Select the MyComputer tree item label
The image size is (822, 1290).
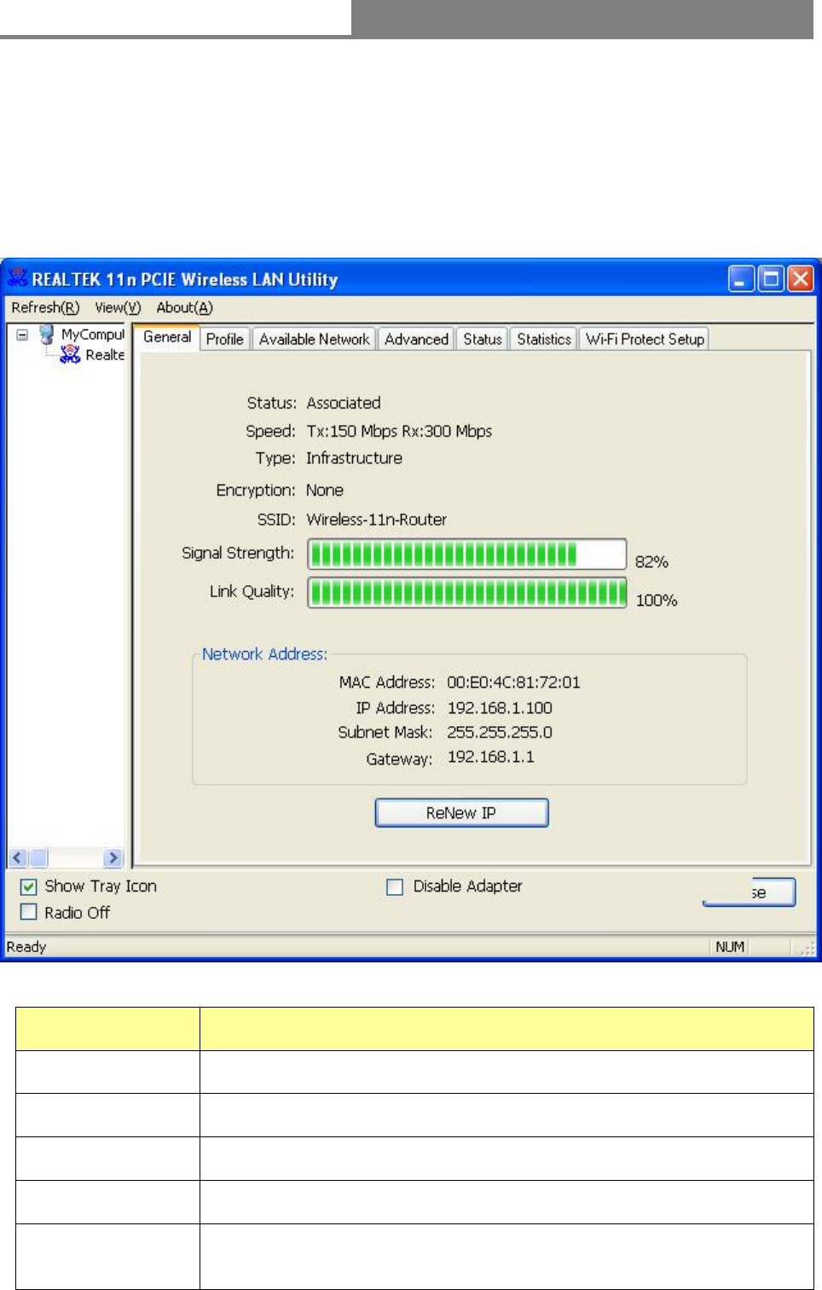[x=93, y=334]
